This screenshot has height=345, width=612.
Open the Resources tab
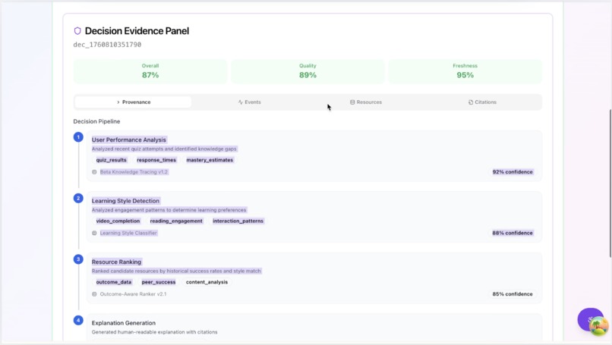[366, 102]
